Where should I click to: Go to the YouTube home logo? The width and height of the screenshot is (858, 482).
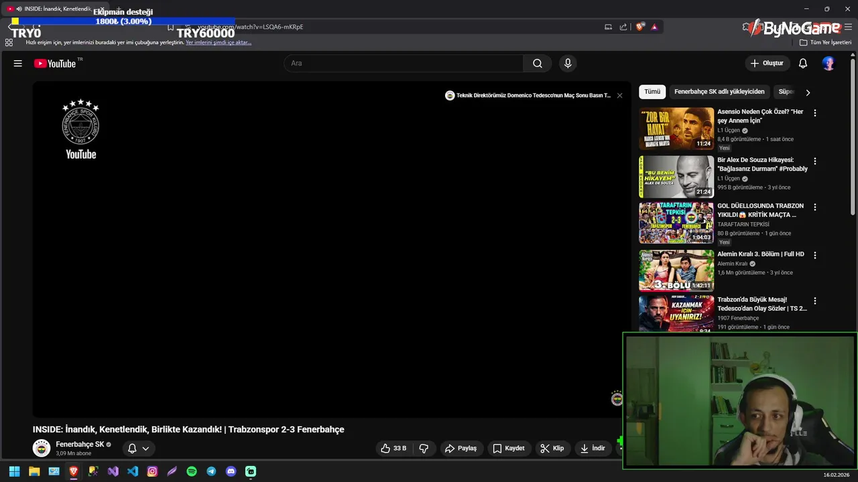pyautogui.click(x=55, y=64)
